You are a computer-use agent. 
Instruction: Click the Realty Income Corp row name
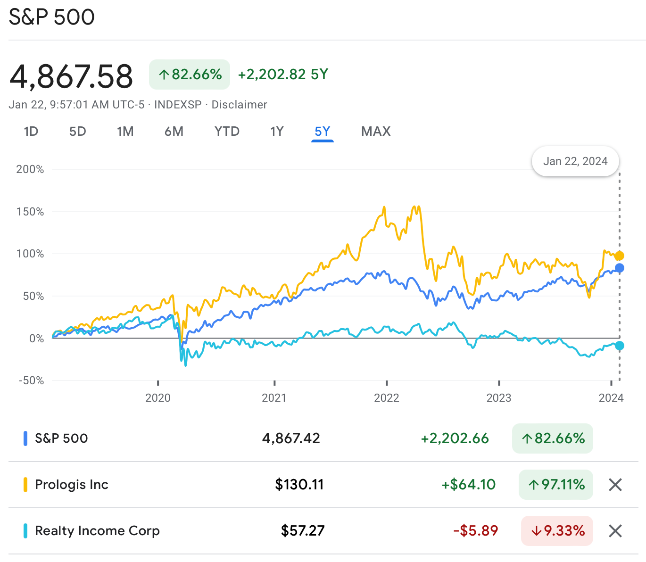[x=98, y=531]
